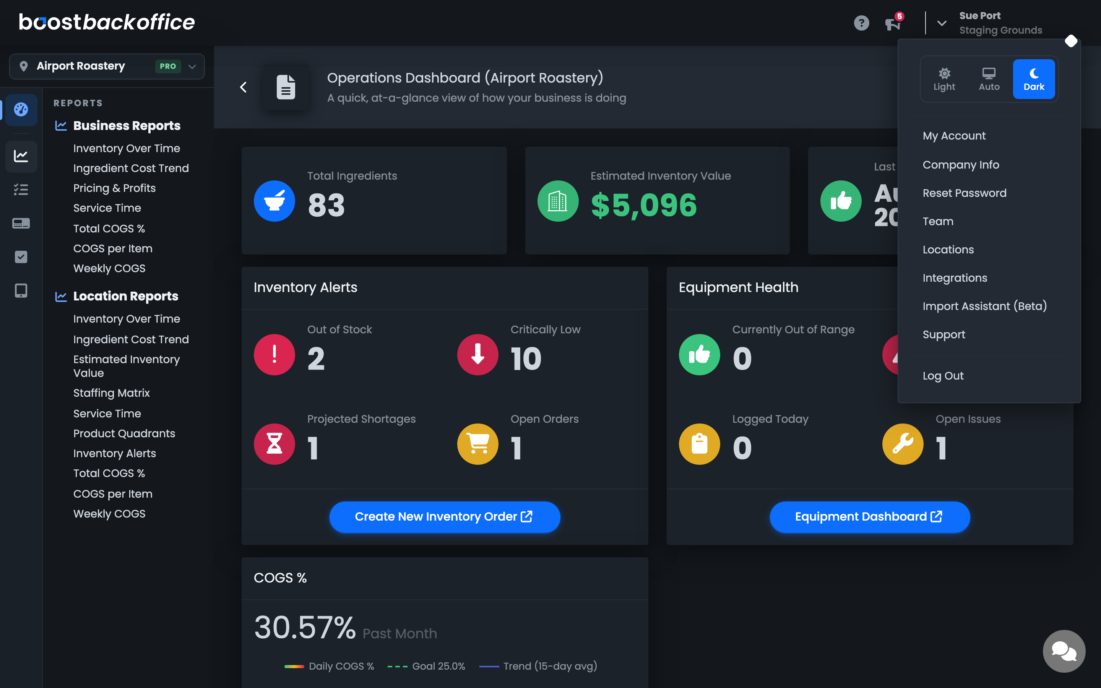Click the Logged Today clipboard icon
This screenshot has width=1101, height=688.
[x=699, y=444]
